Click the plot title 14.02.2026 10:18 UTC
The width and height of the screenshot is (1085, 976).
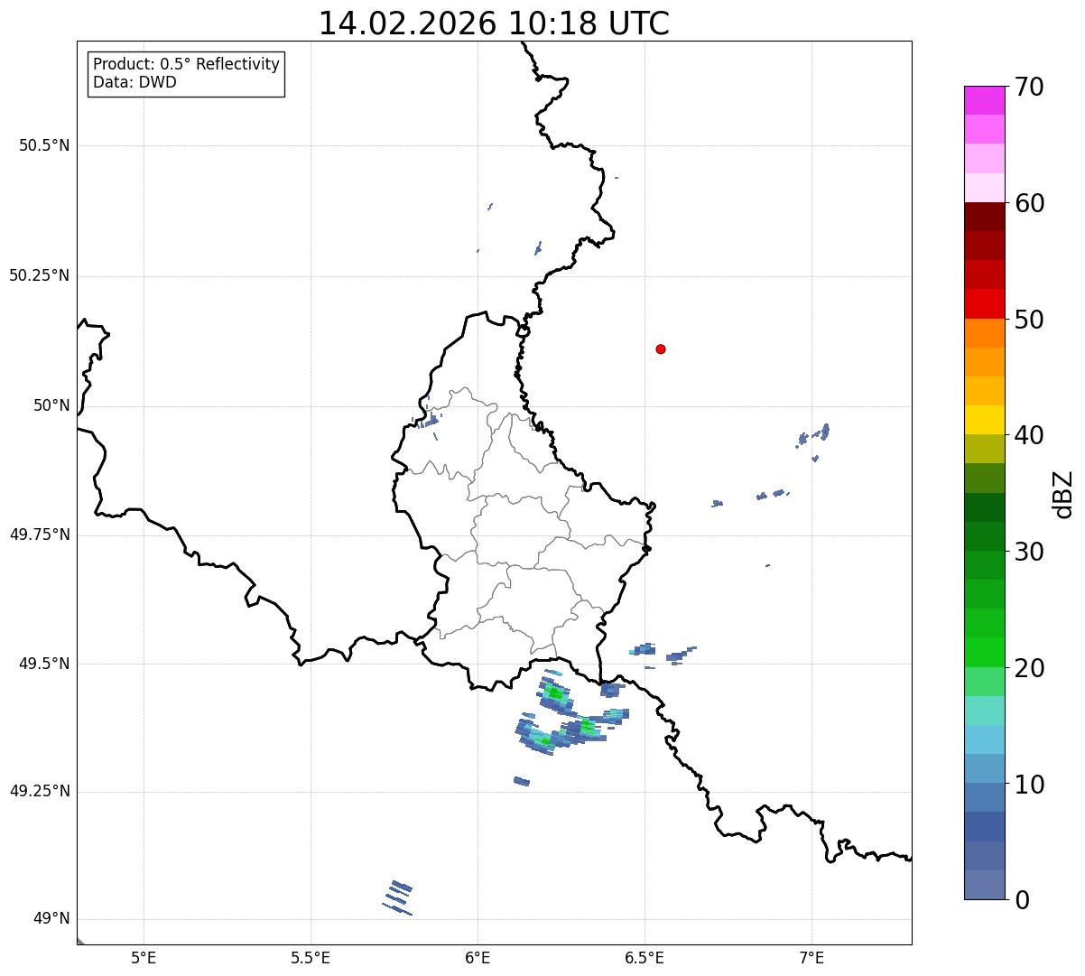[494, 23]
